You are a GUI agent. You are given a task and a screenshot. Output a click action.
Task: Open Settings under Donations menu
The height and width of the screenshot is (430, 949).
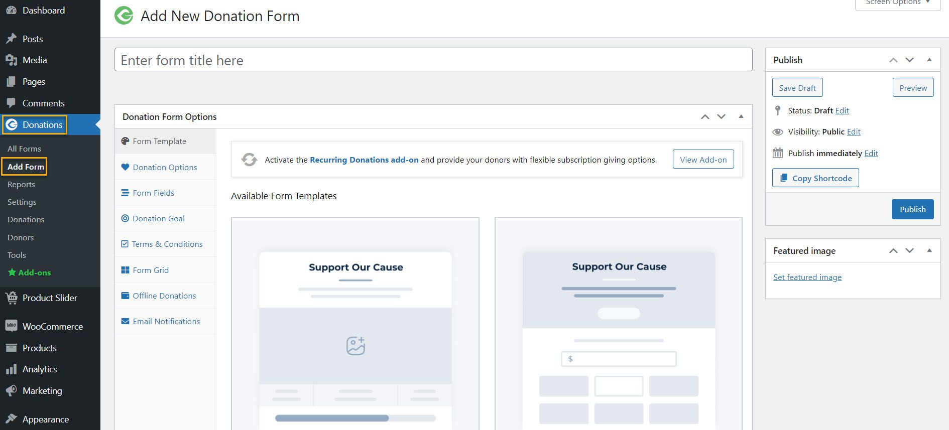click(22, 202)
